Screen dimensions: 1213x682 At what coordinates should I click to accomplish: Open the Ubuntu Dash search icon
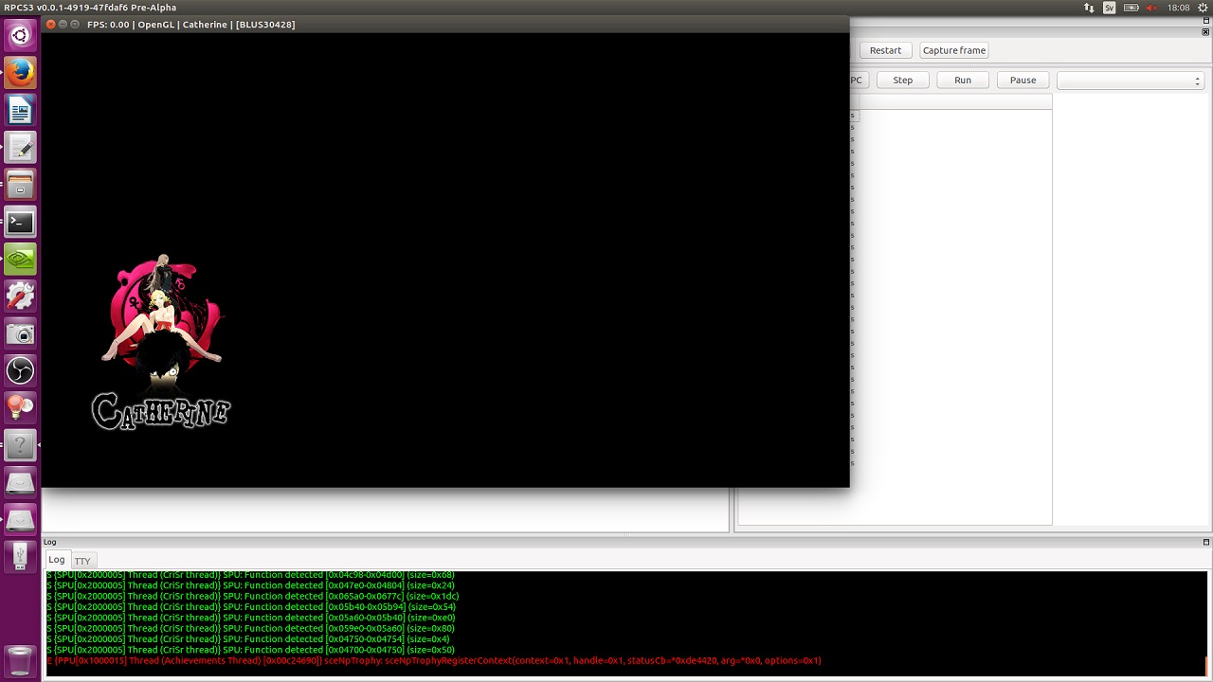[x=20, y=36]
